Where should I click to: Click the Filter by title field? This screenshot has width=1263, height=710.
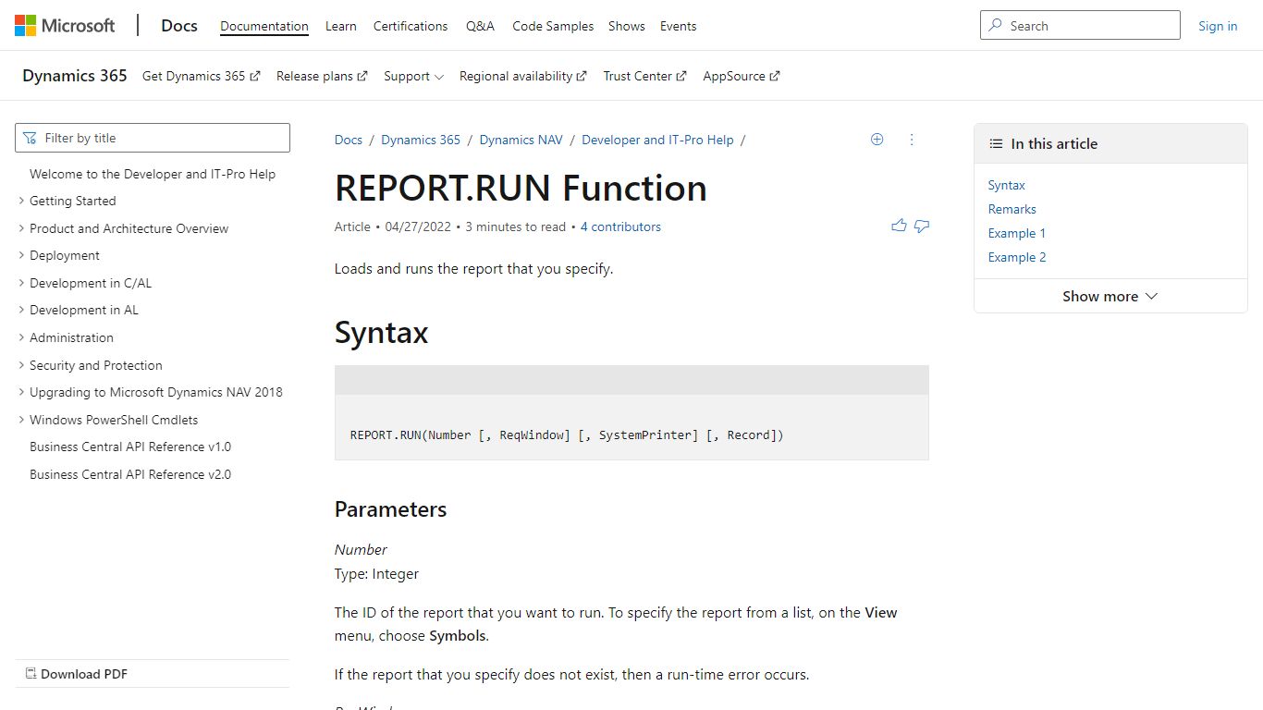(x=153, y=138)
